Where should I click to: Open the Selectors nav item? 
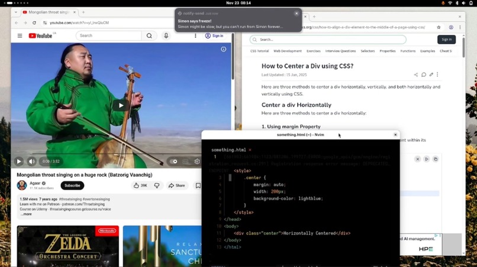point(368,51)
